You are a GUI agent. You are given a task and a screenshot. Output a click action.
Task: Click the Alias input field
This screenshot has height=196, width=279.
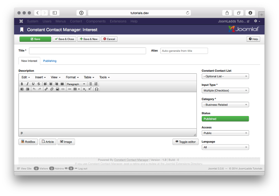[x=184, y=51]
